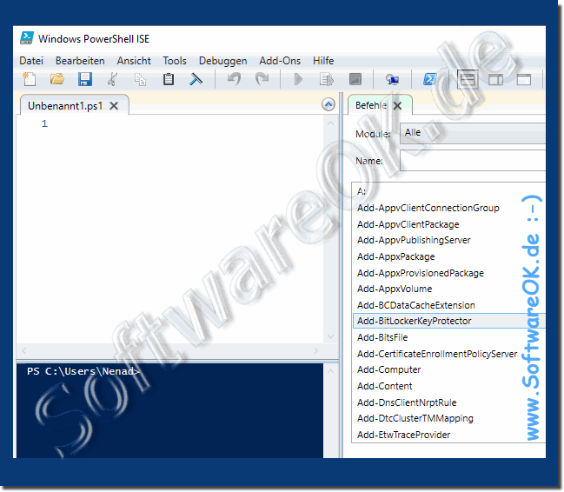Click script editor horizontal scroll left arrow

[24, 350]
